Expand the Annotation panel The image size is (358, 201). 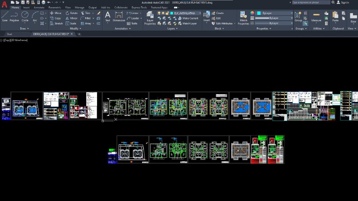click(x=123, y=28)
